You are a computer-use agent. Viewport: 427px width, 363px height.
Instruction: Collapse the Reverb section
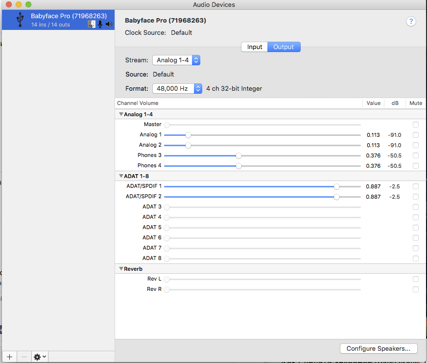[121, 269]
